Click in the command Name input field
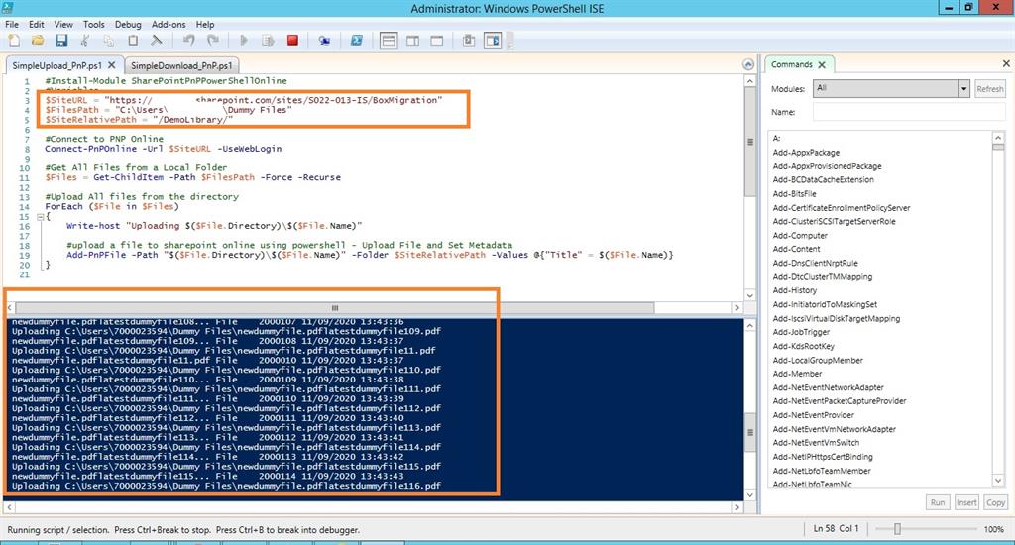This screenshot has height=545, width=1015. [x=908, y=112]
